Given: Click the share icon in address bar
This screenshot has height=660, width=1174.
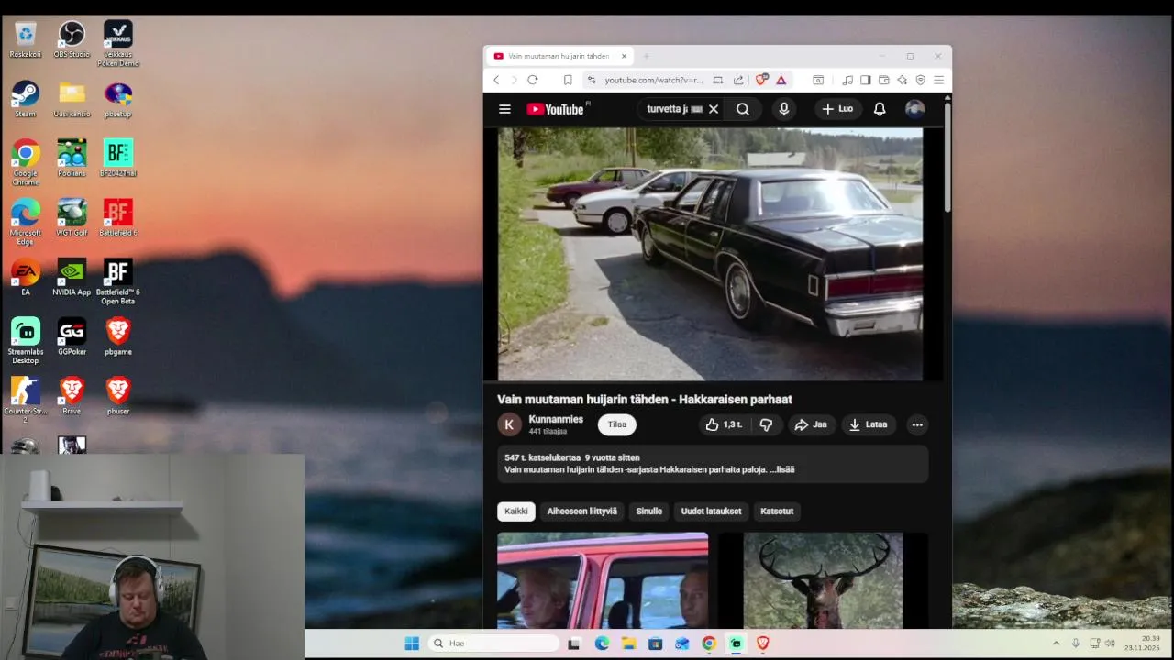Looking at the screenshot, I should [738, 80].
